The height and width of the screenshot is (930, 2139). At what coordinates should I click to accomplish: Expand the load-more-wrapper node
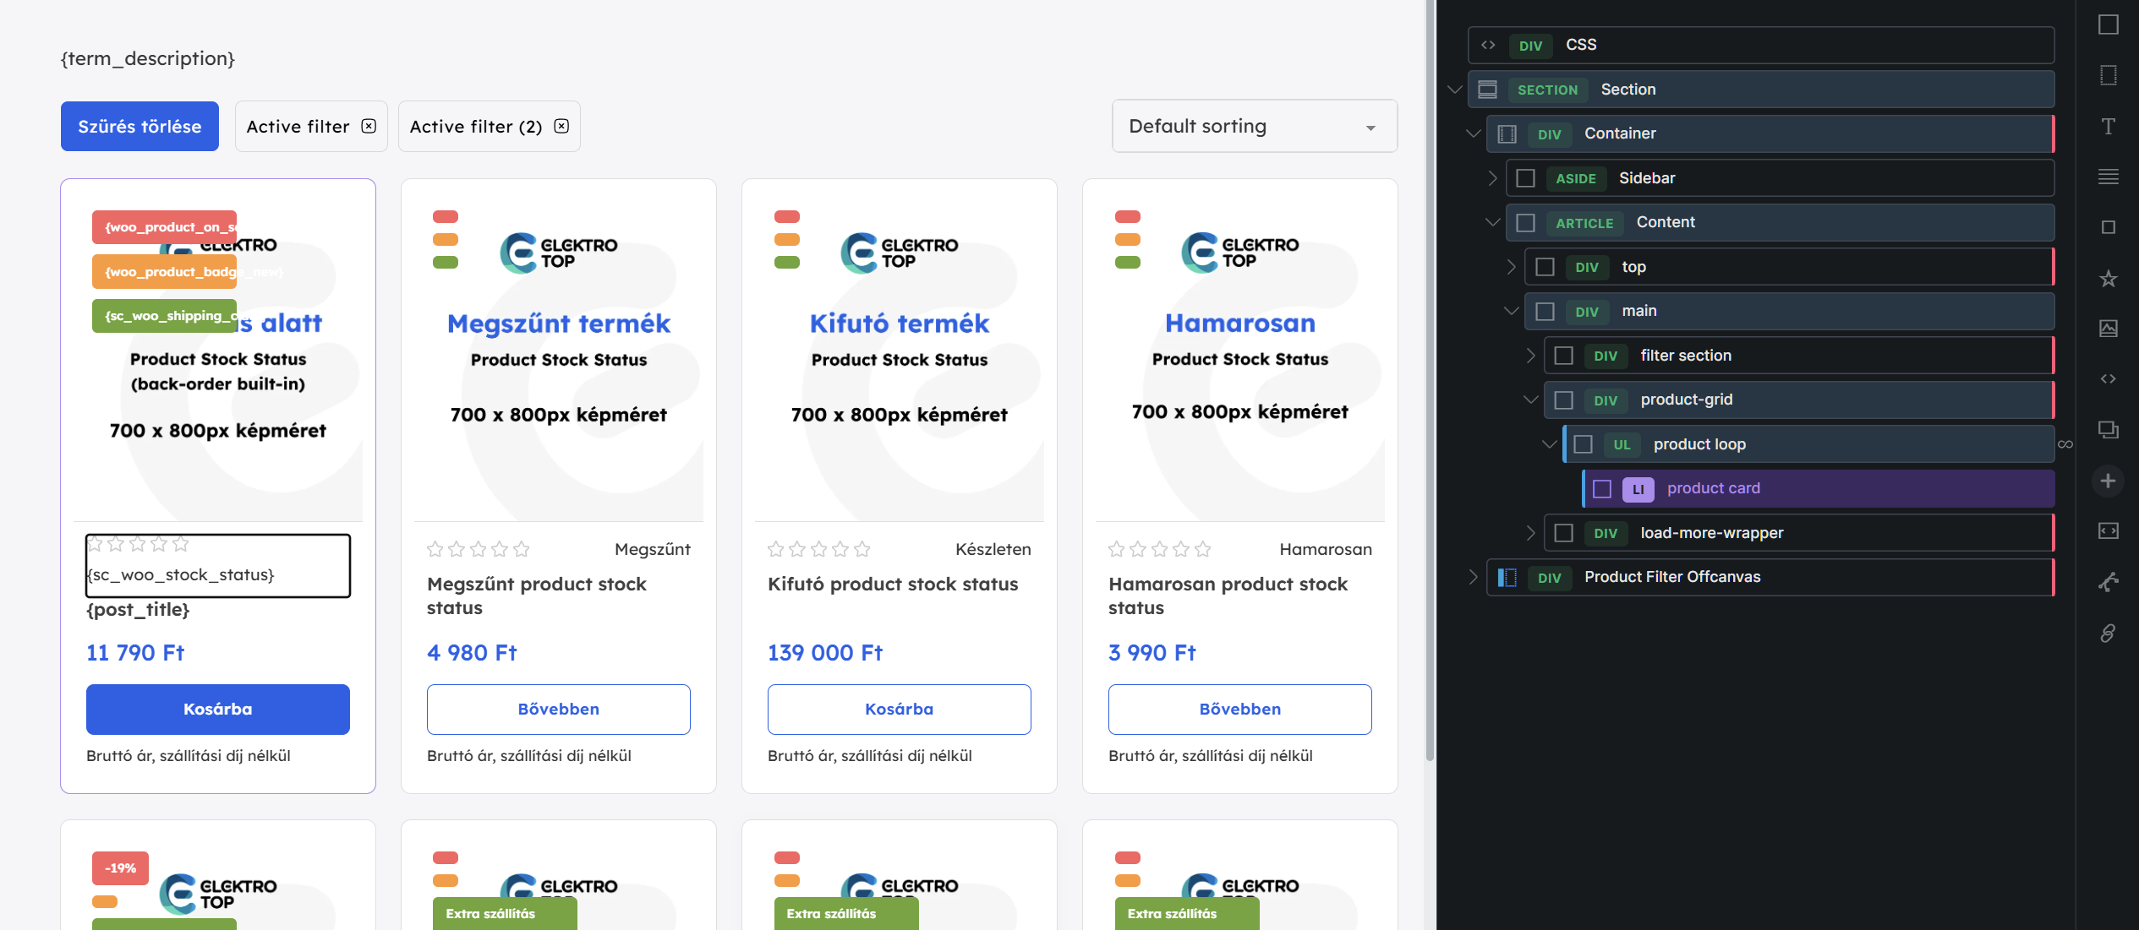pos(1530,533)
